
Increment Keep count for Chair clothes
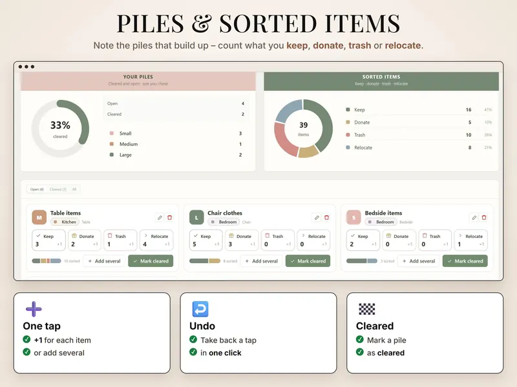pyautogui.click(x=206, y=240)
